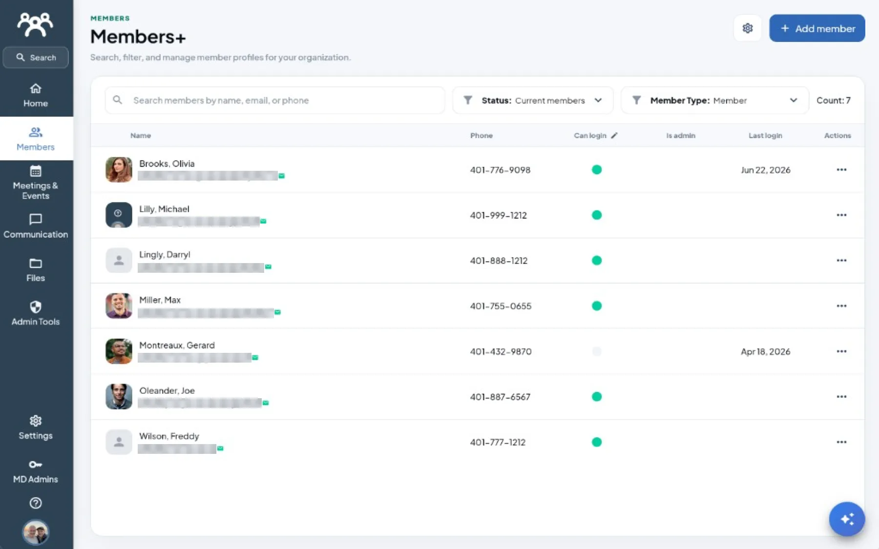879x549 pixels.
Task: Toggle Can login for Michael Lilly
Action: (596, 215)
